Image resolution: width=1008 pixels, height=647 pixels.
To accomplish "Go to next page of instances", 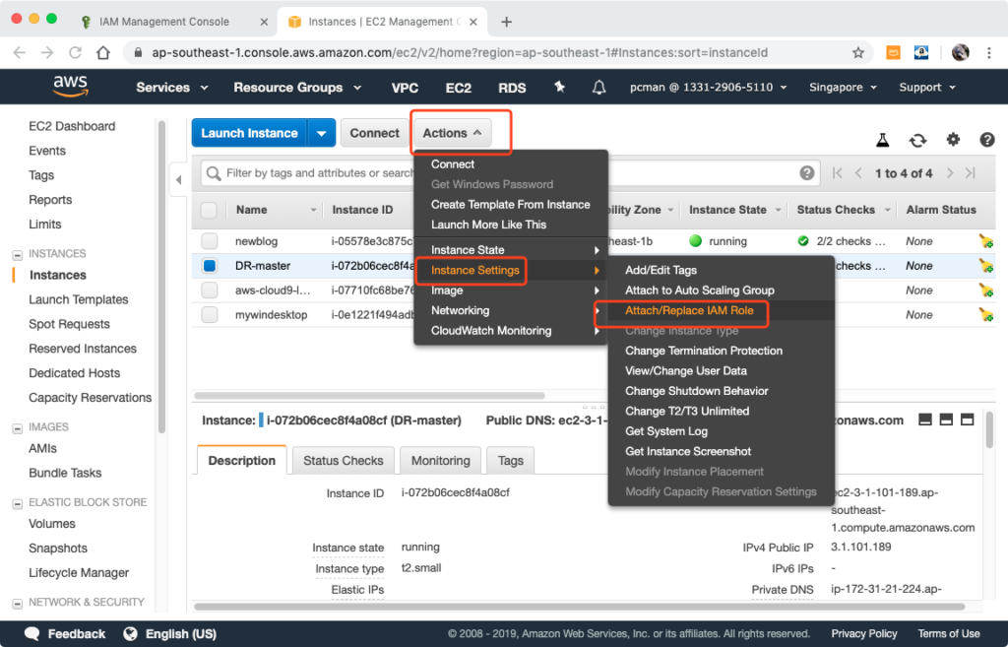I will click(x=950, y=173).
